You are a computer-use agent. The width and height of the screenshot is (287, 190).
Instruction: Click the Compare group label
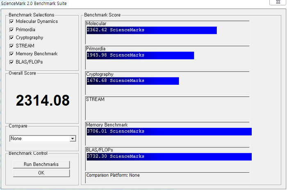pos(18,126)
